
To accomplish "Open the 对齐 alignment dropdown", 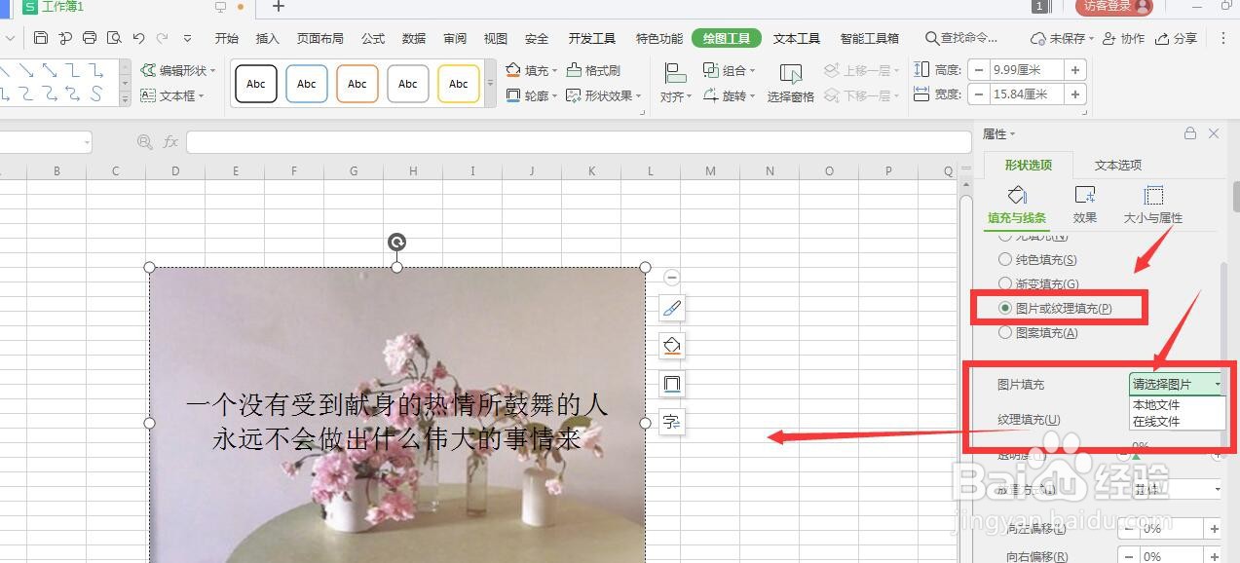I will (x=675, y=95).
